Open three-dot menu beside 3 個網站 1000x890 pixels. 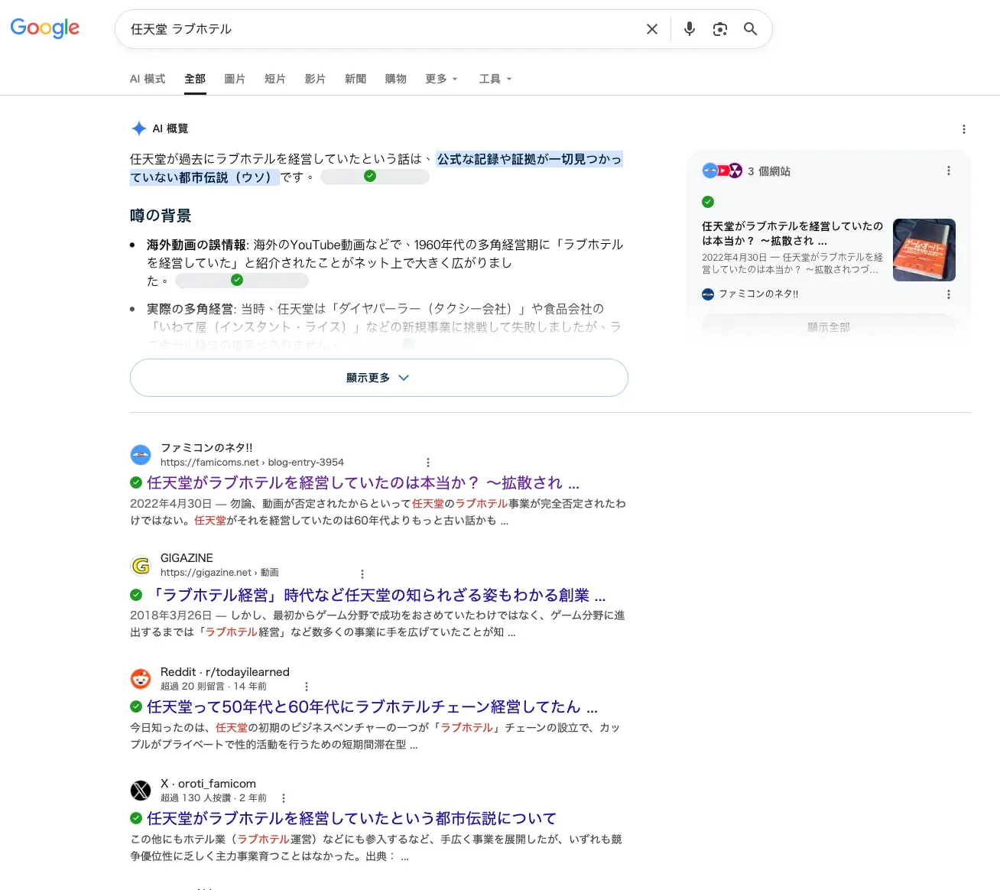(x=949, y=171)
